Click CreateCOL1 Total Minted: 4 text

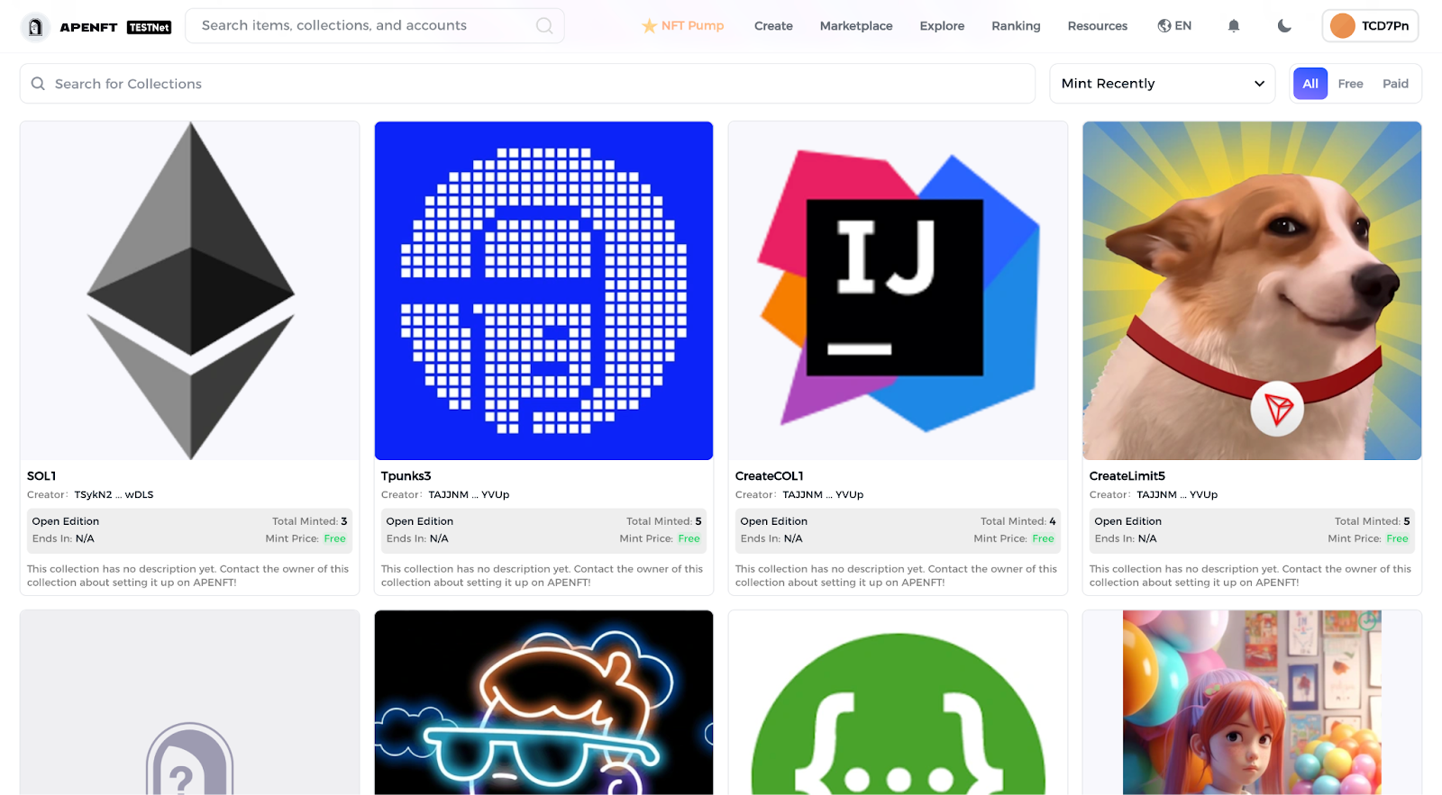(x=1018, y=521)
